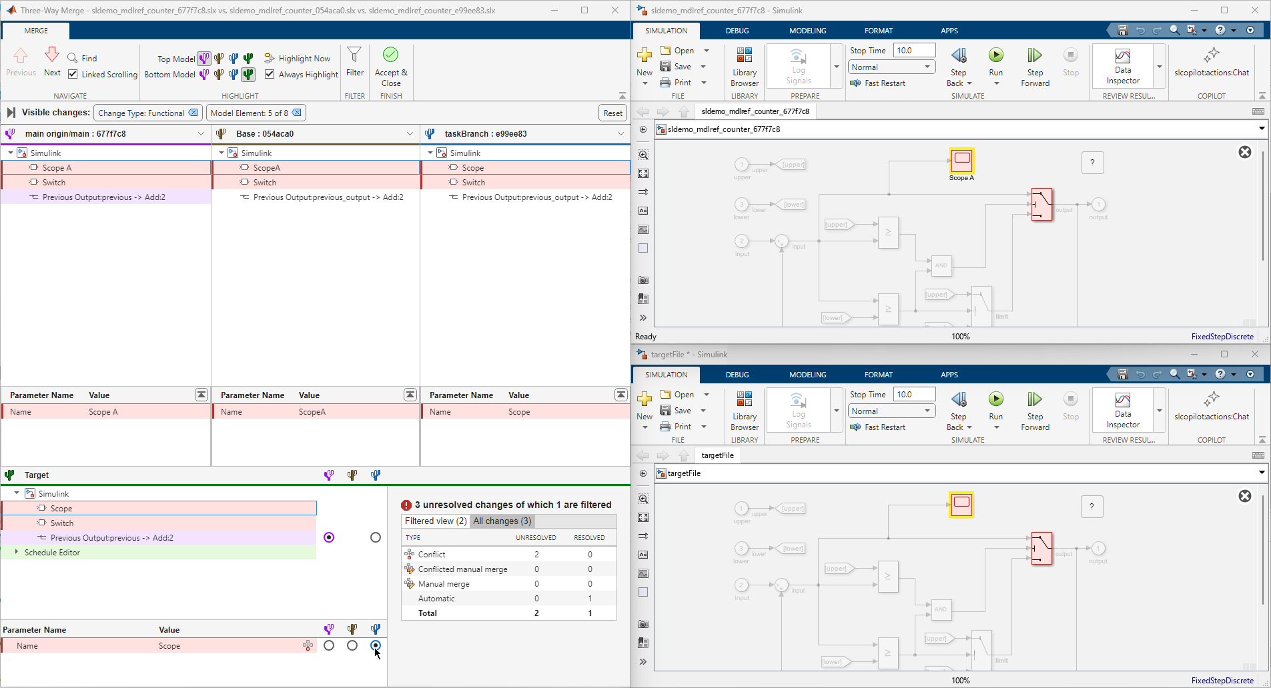Open Data Inspector in top Simulink window

click(x=1123, y=66)
